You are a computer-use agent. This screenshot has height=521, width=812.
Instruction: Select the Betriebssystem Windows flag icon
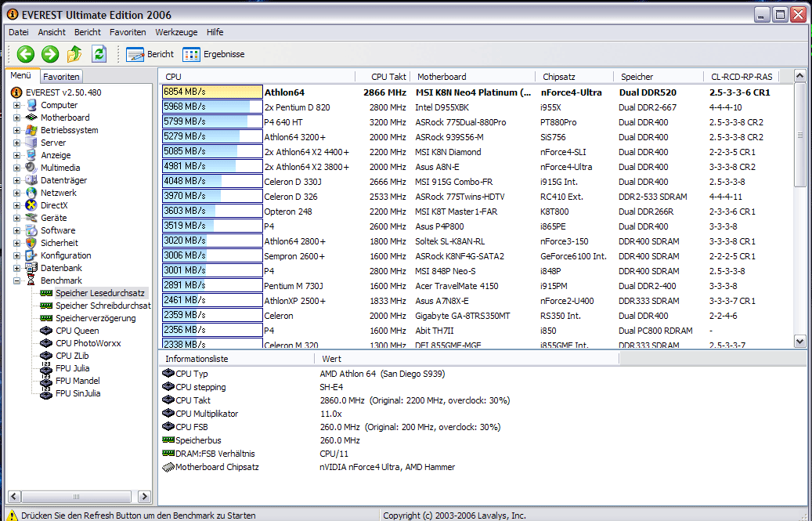(x=31, y=130)
